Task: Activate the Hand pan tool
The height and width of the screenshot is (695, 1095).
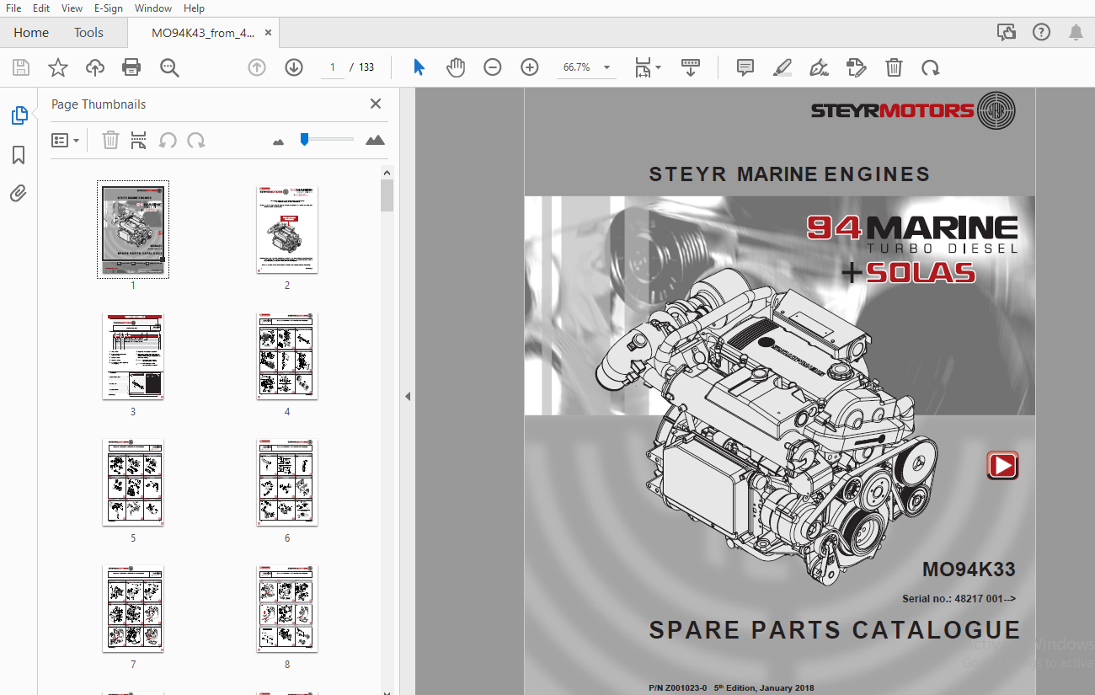Action: (x=456, y=67)
